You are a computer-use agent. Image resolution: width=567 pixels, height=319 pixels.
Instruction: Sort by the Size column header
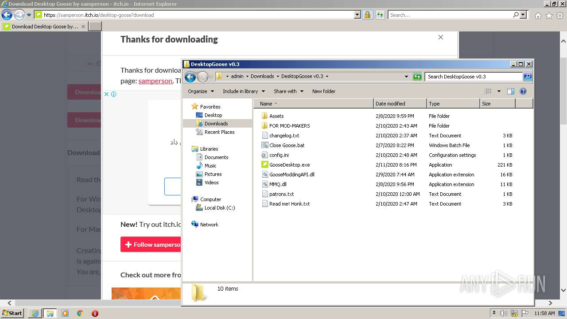point(497,104)
